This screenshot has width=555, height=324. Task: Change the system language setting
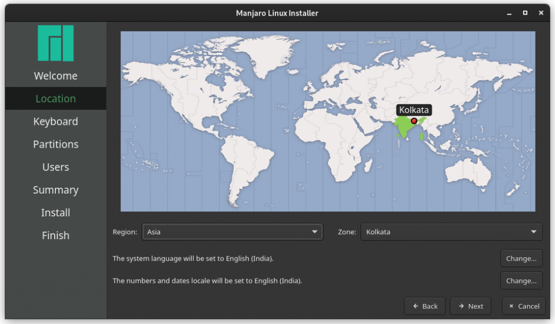click(x=521, y=258)
